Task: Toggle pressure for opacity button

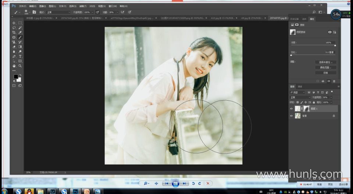Action: coord(97,12)
